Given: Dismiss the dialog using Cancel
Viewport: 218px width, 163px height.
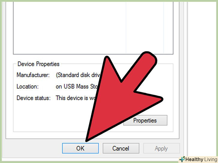Looking at the screenshot, I should pyautogui.click(x=121, y=148).
